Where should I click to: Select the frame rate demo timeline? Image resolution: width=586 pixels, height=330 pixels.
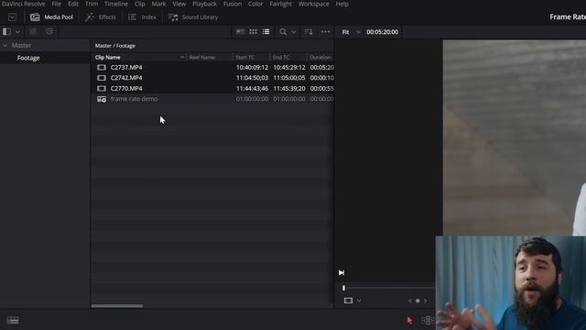point(135,99)
